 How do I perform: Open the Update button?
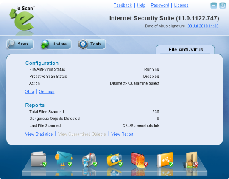(x=56, y=44)
